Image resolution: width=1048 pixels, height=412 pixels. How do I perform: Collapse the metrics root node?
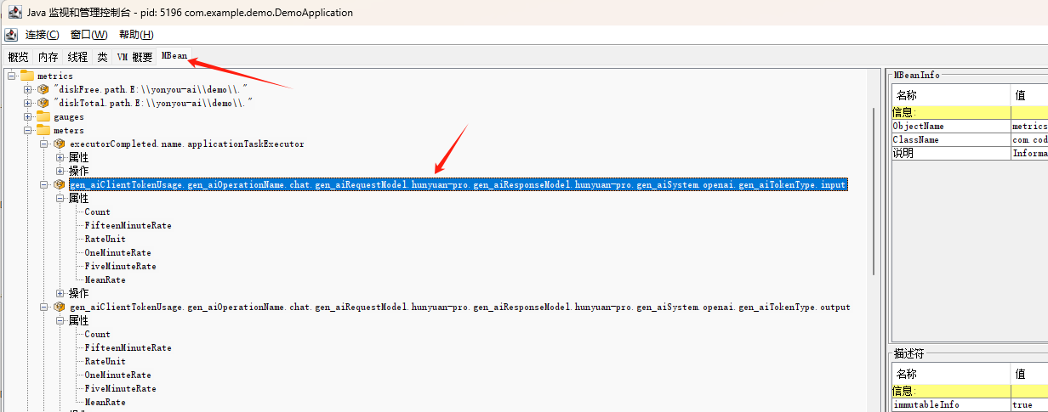click(12, 76)
